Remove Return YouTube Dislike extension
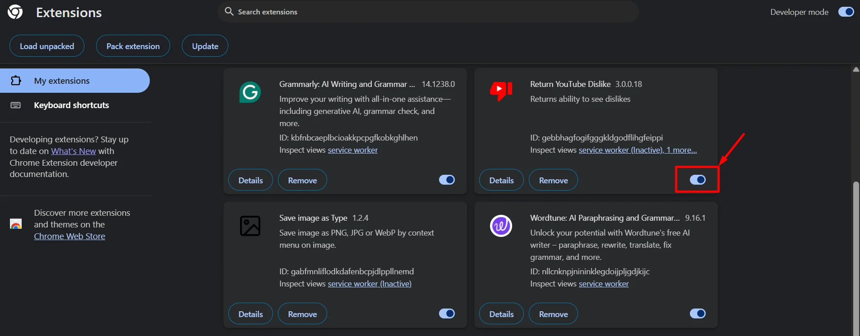The image size is (860, 336). [x=553, y=180]
